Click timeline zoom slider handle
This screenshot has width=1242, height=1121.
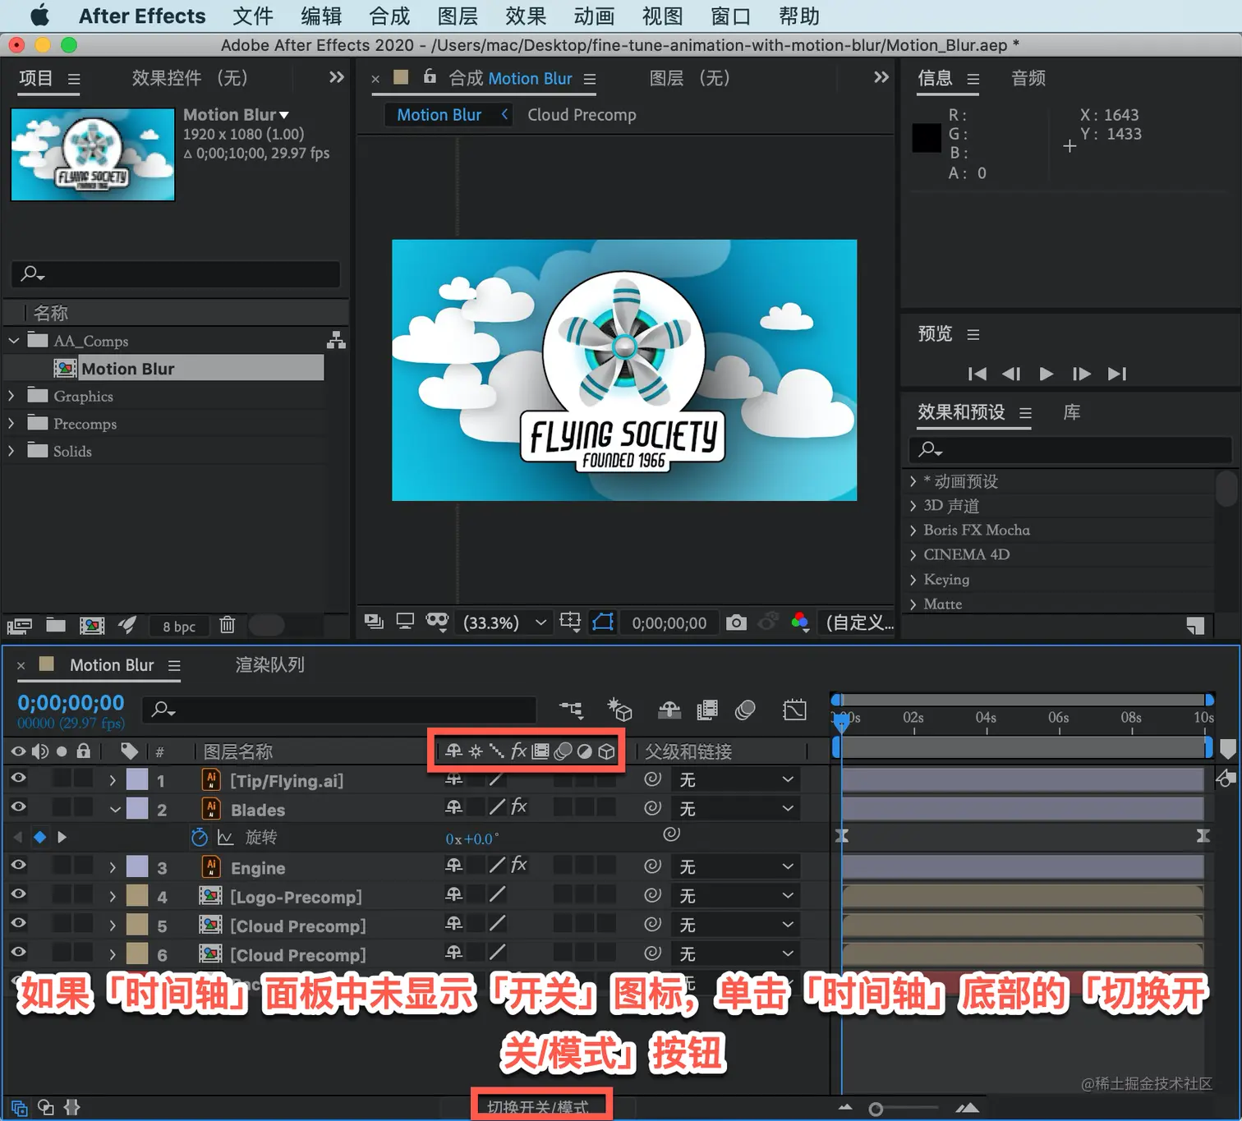[876, 1110]
